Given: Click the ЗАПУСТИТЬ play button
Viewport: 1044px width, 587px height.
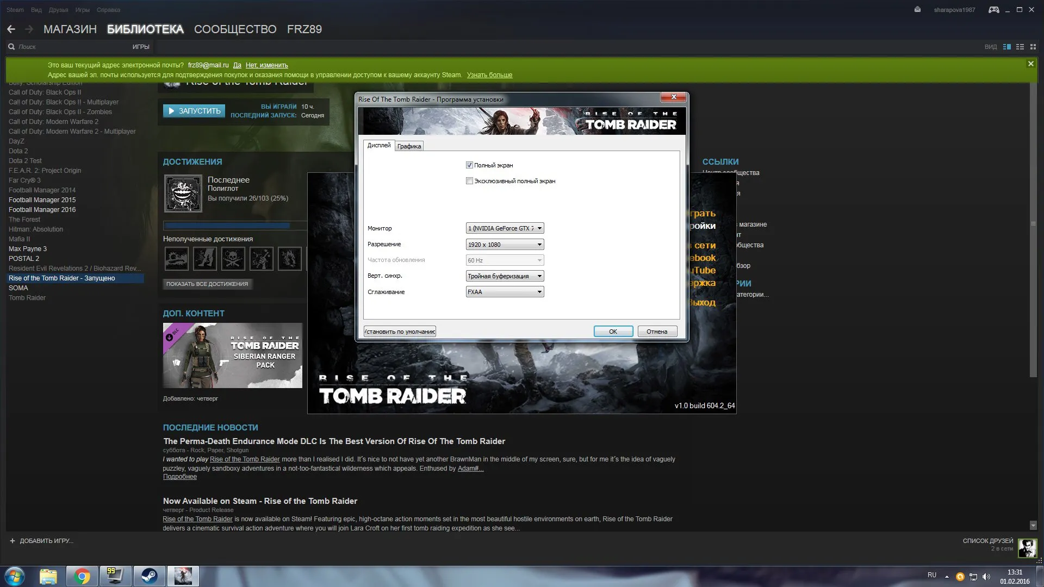Looking at the screenshot, I should [x=194, y=111].
